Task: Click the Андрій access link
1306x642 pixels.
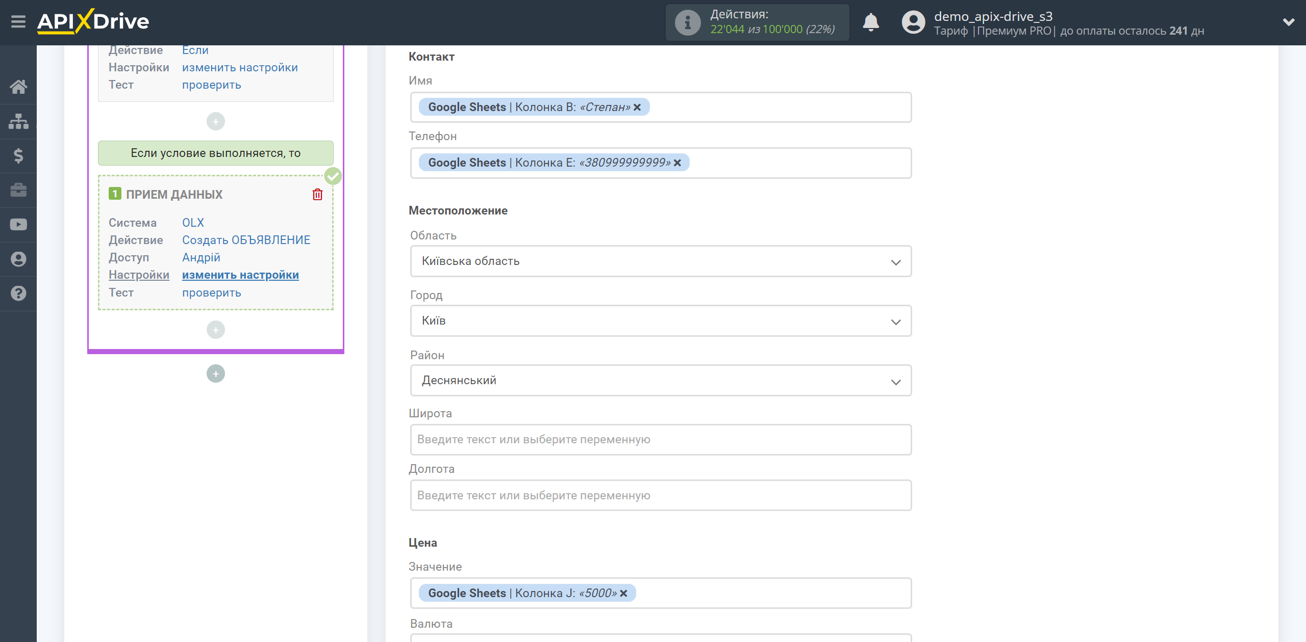Action: click(x=201, y=257)
